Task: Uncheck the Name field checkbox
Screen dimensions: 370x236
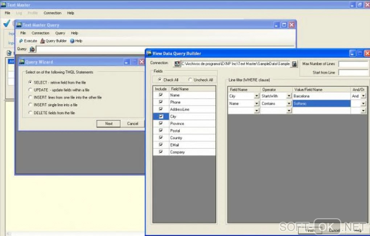Action: (x=161, y=95)
